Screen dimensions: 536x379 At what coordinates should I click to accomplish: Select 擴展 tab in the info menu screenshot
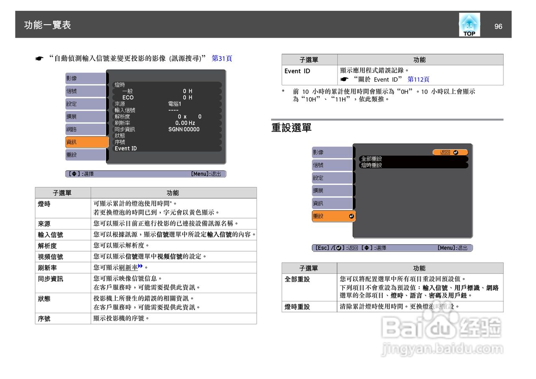click(86, 116)
